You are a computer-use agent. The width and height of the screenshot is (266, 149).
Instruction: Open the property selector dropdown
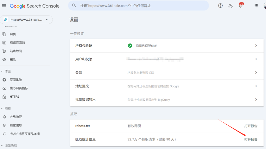27,20
